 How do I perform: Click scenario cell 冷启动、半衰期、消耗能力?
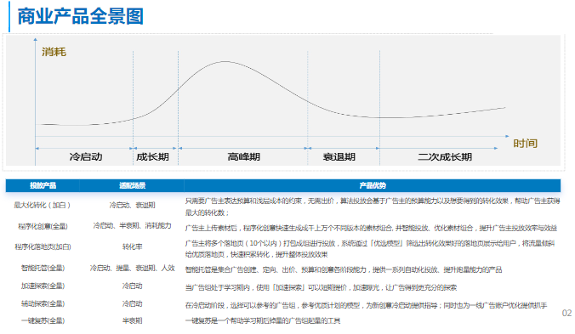point(132,225)
